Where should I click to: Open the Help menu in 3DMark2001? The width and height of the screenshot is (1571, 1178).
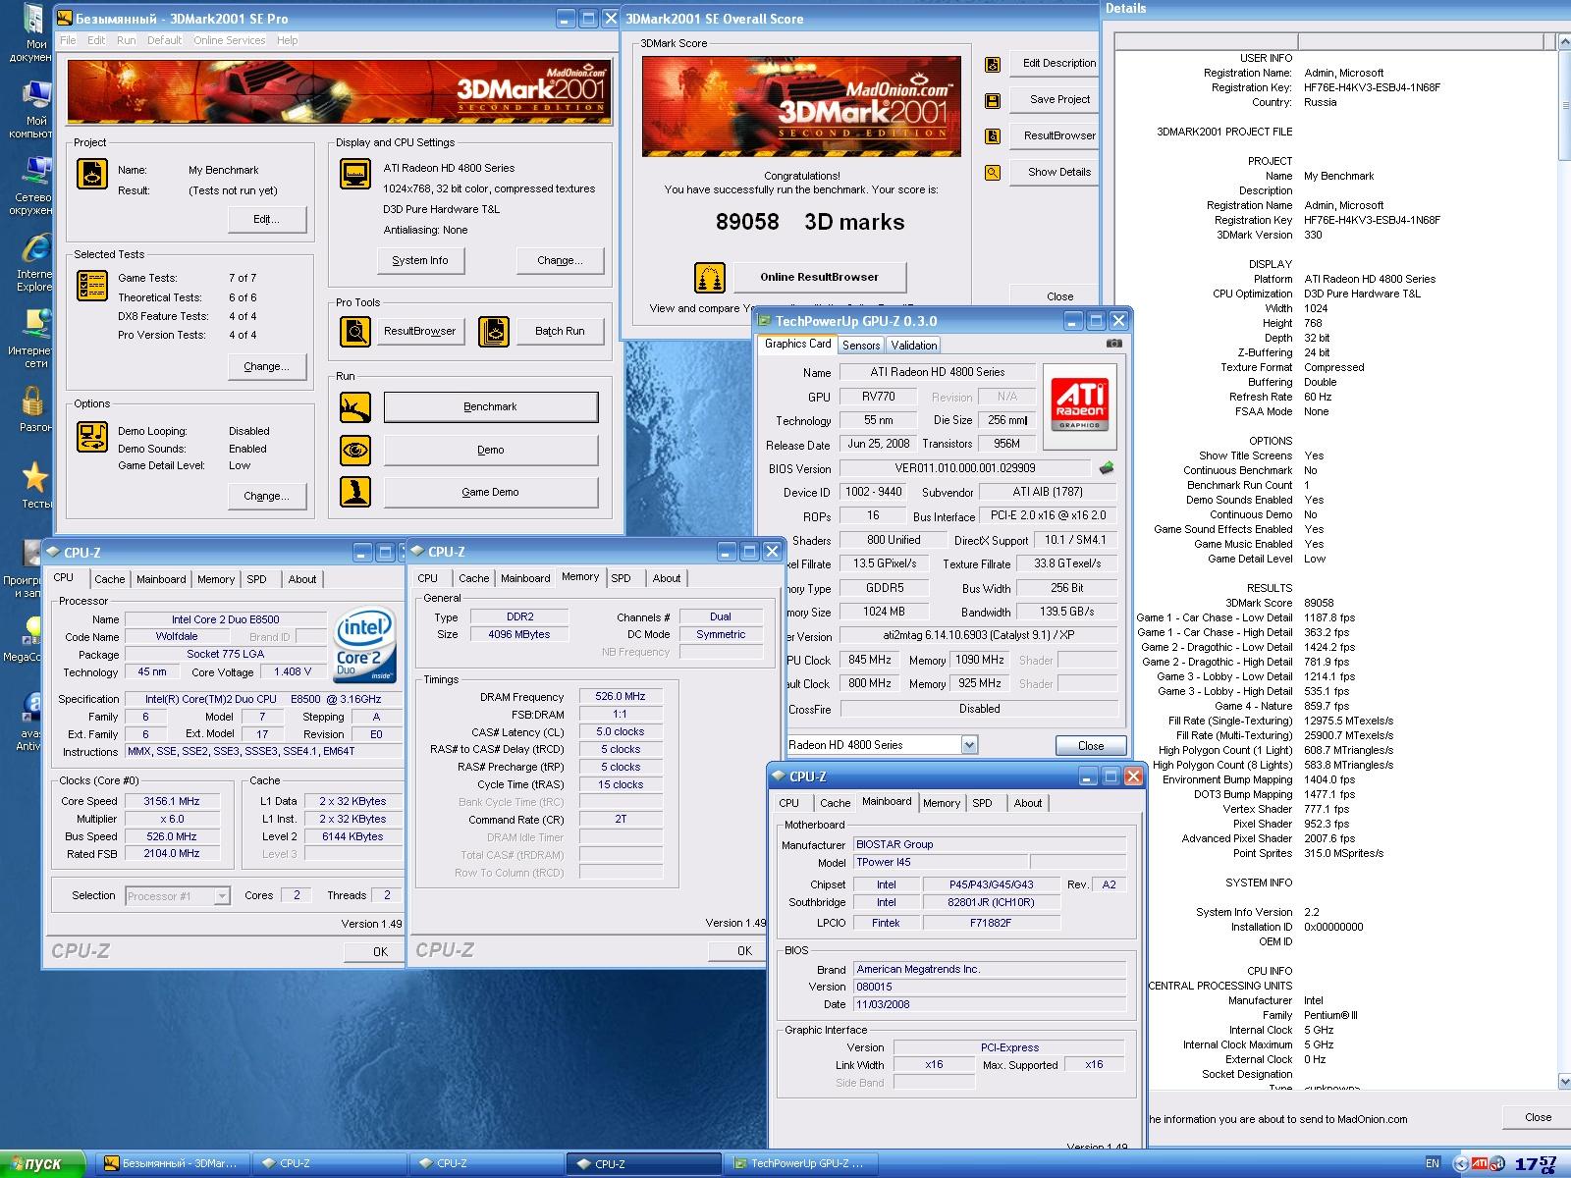point(288,40)
